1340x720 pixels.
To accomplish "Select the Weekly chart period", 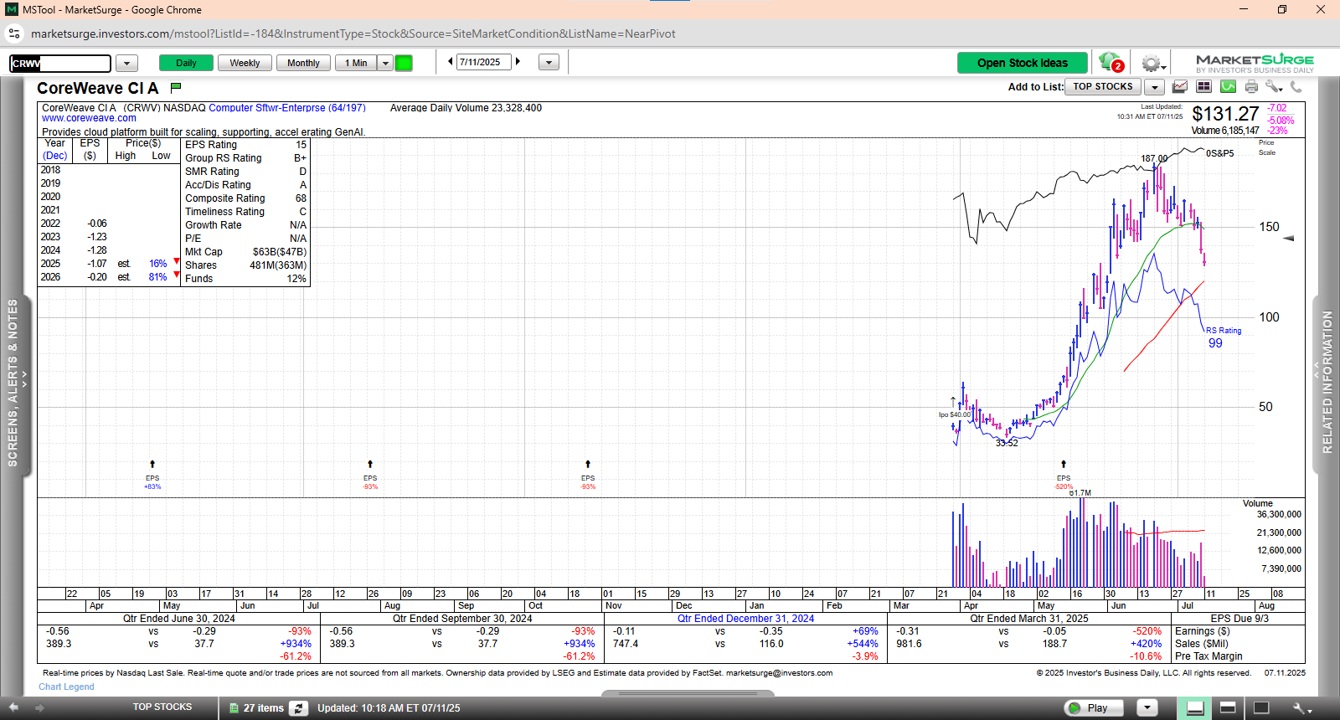I will [245, 63].
